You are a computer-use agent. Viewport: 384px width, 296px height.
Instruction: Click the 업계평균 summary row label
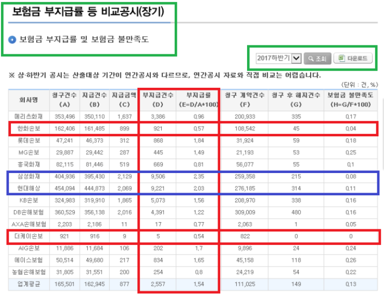[x=28, y=284]
